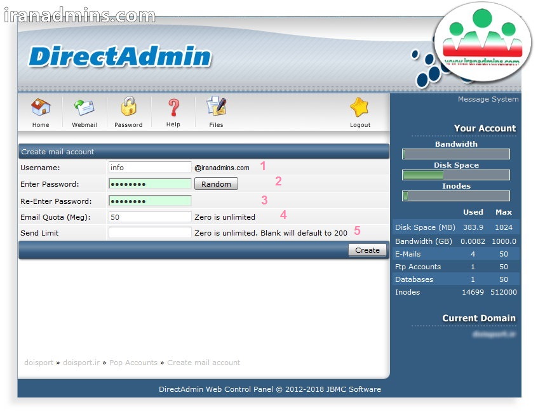Screen dimensions: 538x414
Task: Open the Webmail envelope icon
Action: pyautogui.click(x=84, y=107)
